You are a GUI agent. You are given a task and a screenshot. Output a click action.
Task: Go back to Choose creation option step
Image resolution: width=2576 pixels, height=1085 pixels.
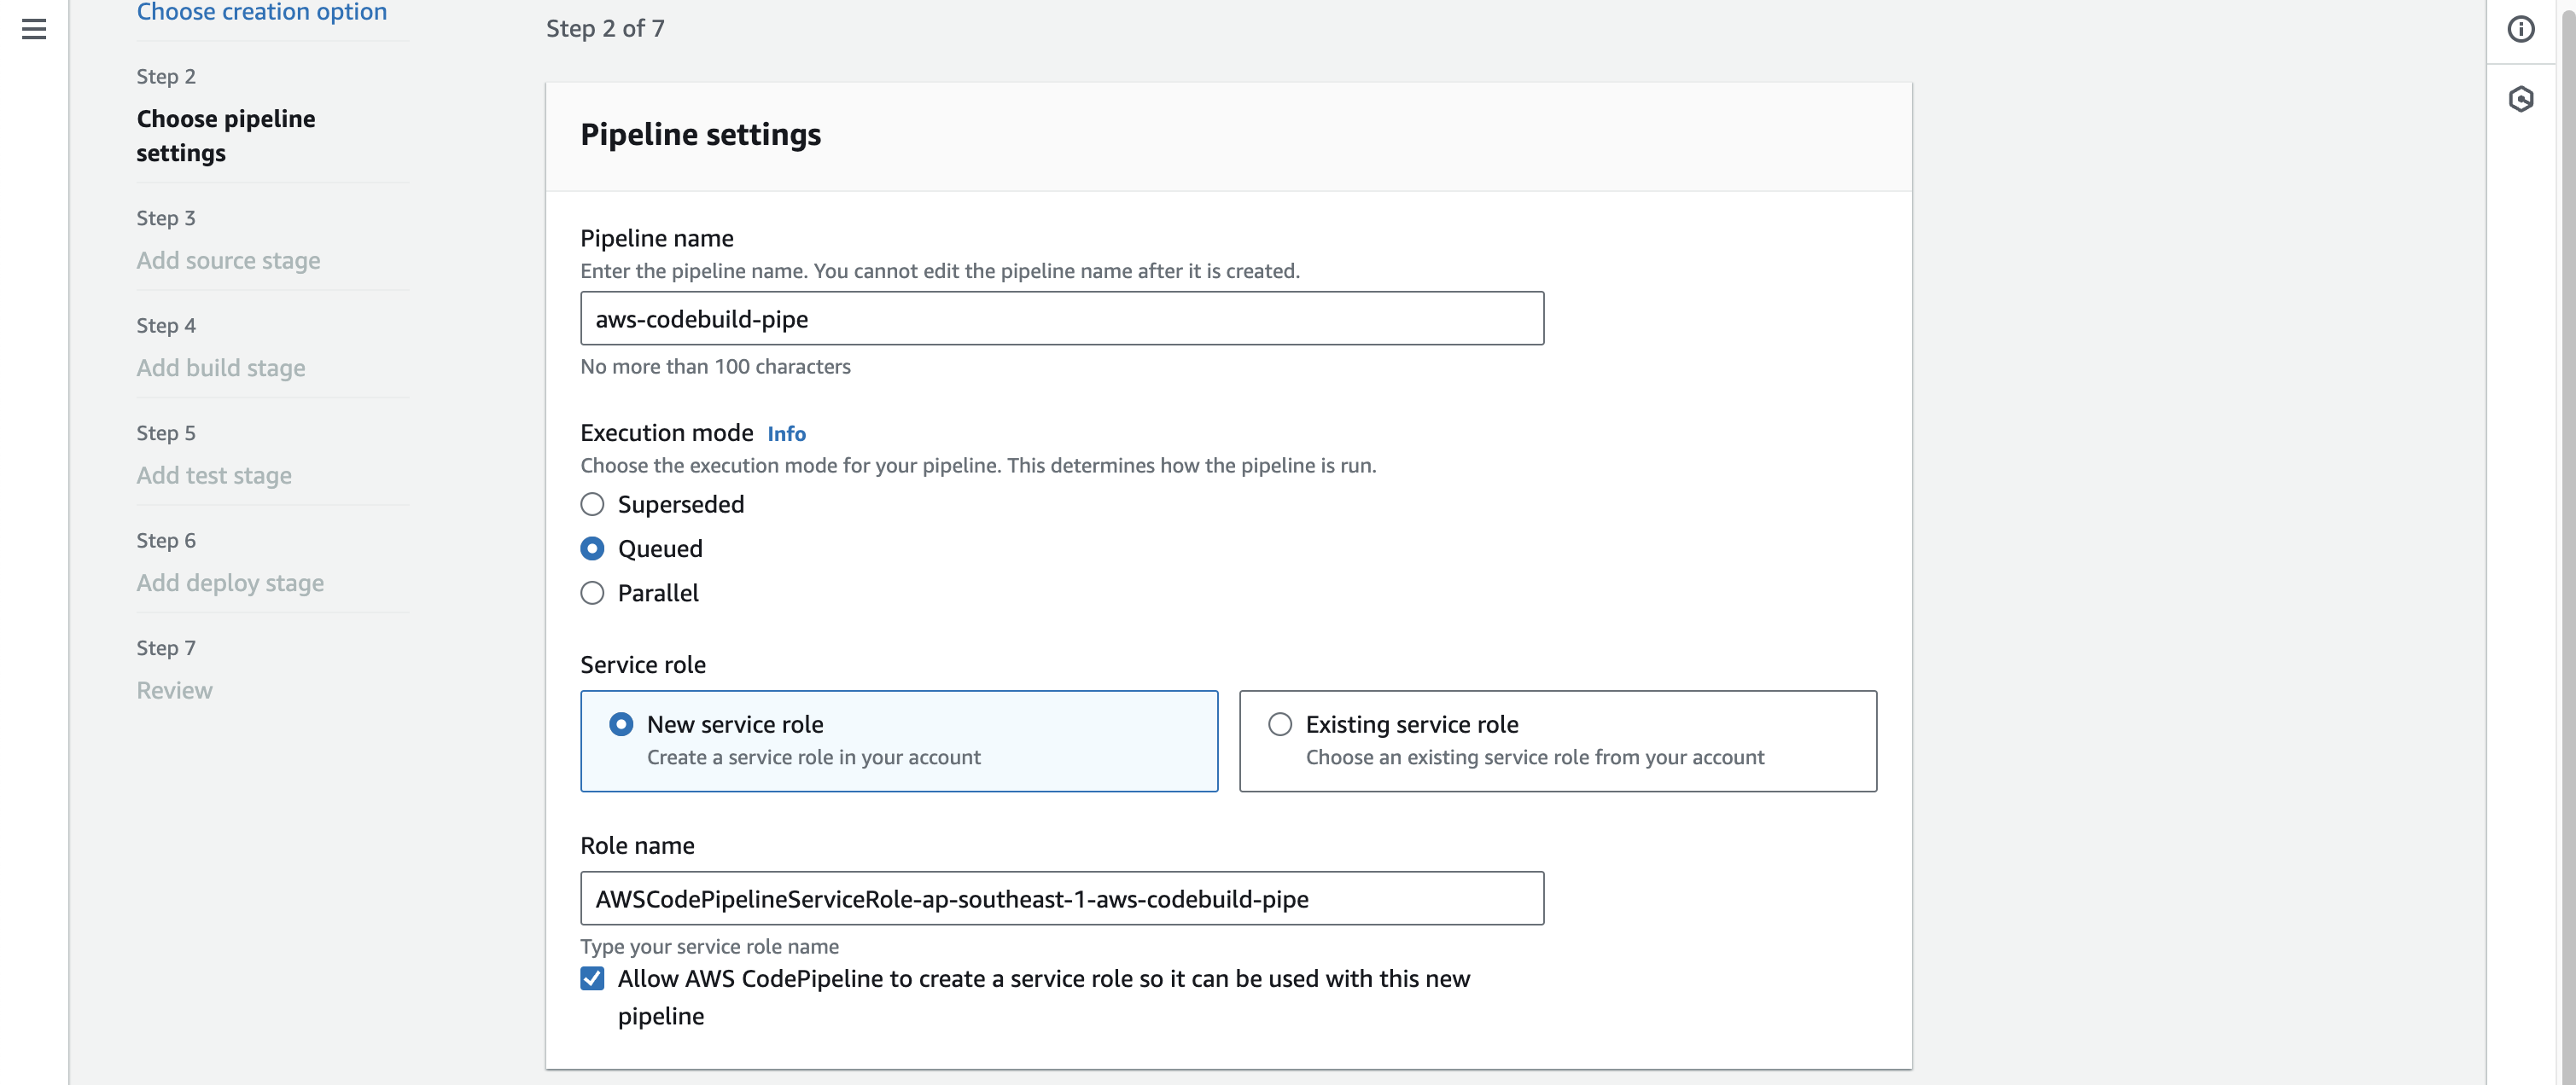(x=261, y=12)
